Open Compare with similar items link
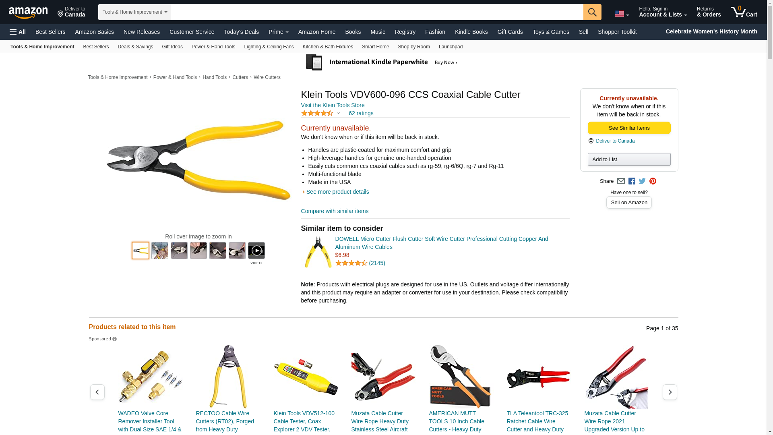The width and height of the screenshot is (773, 435). pos(335,211)
